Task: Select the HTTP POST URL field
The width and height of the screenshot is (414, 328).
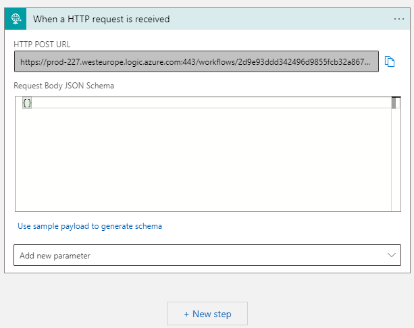Action: coord(196,61)
